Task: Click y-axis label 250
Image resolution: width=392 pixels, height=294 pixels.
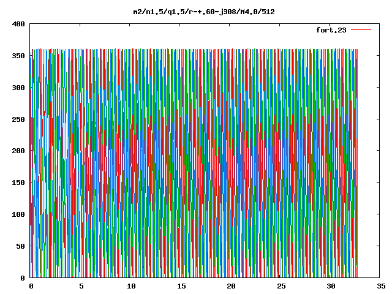Action: [18, 119]
